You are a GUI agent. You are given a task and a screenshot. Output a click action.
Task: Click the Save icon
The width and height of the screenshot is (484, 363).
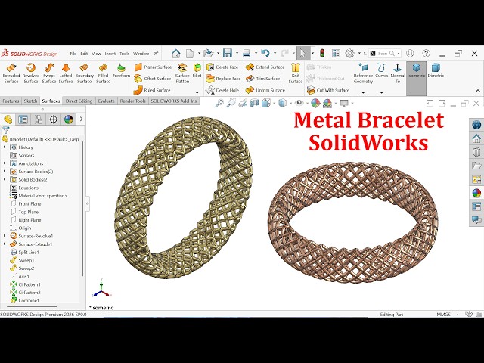click(x=228, y=54)
